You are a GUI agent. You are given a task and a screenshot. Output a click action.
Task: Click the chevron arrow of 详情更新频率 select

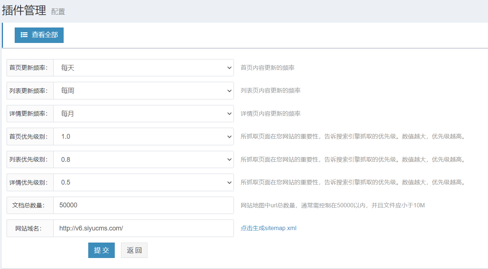(x=229, y=114)
